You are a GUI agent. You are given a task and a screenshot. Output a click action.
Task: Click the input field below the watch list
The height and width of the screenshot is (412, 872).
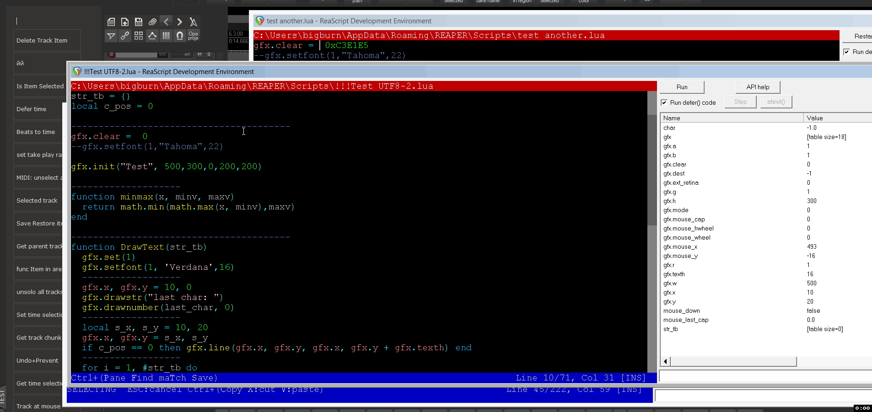pos(765,376)
